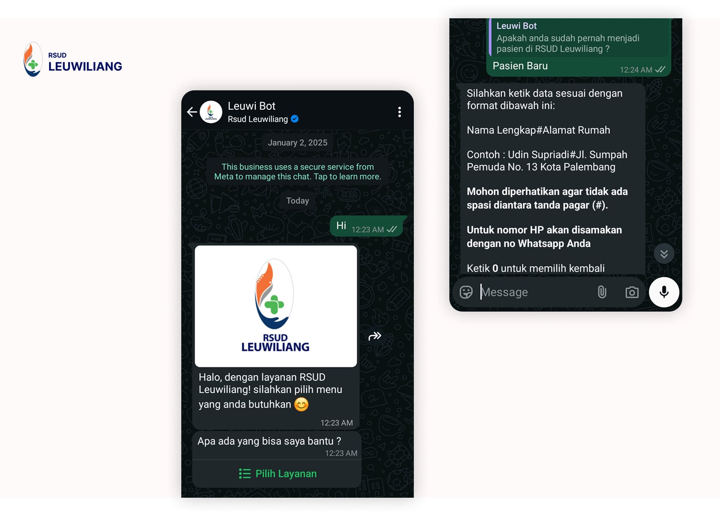Tap the back arrow in chat header
Image resolution: width=720 pixels, height=516 pixels.
pyautogui.click(x=192, y=112)
